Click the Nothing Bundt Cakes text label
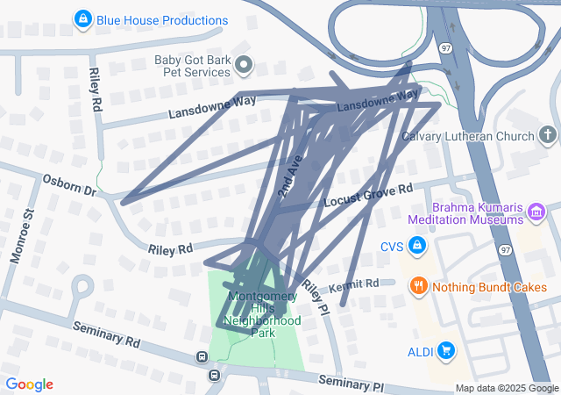This screenshot has width=561, height=395. click(x=489, y=287)
